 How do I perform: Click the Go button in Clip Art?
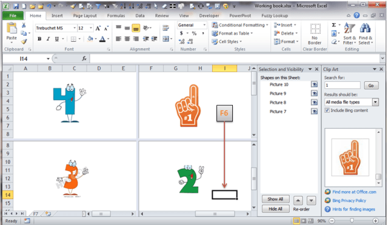(x=371, y=86)
